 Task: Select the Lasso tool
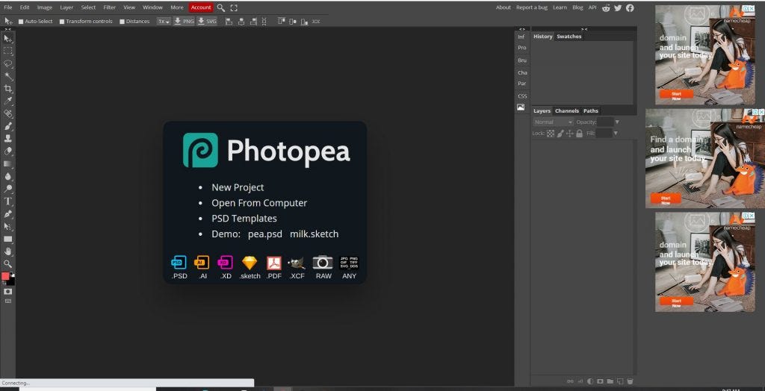coord(7,64)
